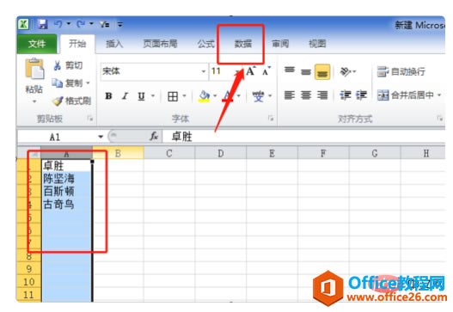Viewport: 453px width, 312px height.
Task: Click the 自动换行 (Wrap Text) button
Action: [x=401, y=71]
